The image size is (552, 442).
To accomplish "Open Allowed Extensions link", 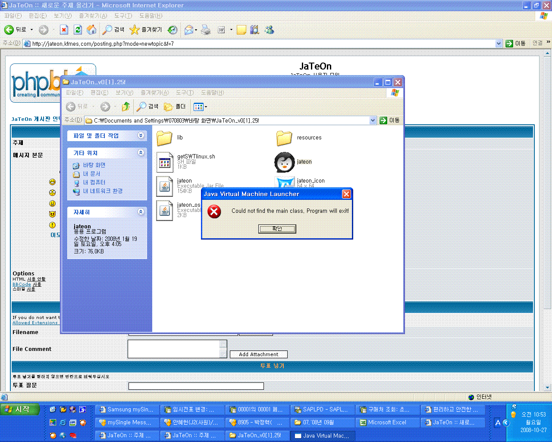I will [35, 322].
